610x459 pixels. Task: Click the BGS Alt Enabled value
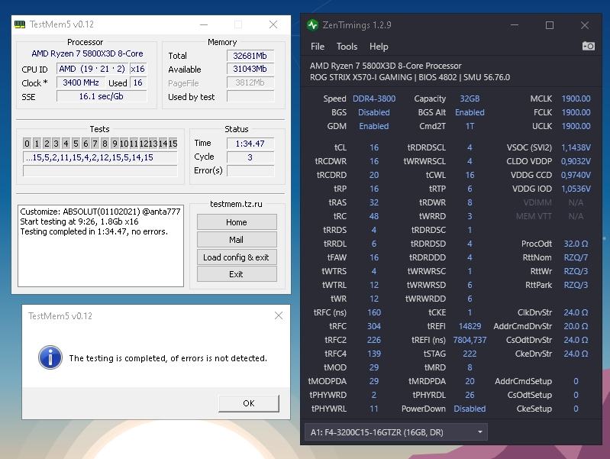[x=470, y=112]
